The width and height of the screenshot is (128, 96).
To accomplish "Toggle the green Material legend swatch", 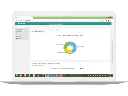I will pyautogui.click(x=71, y=69).
